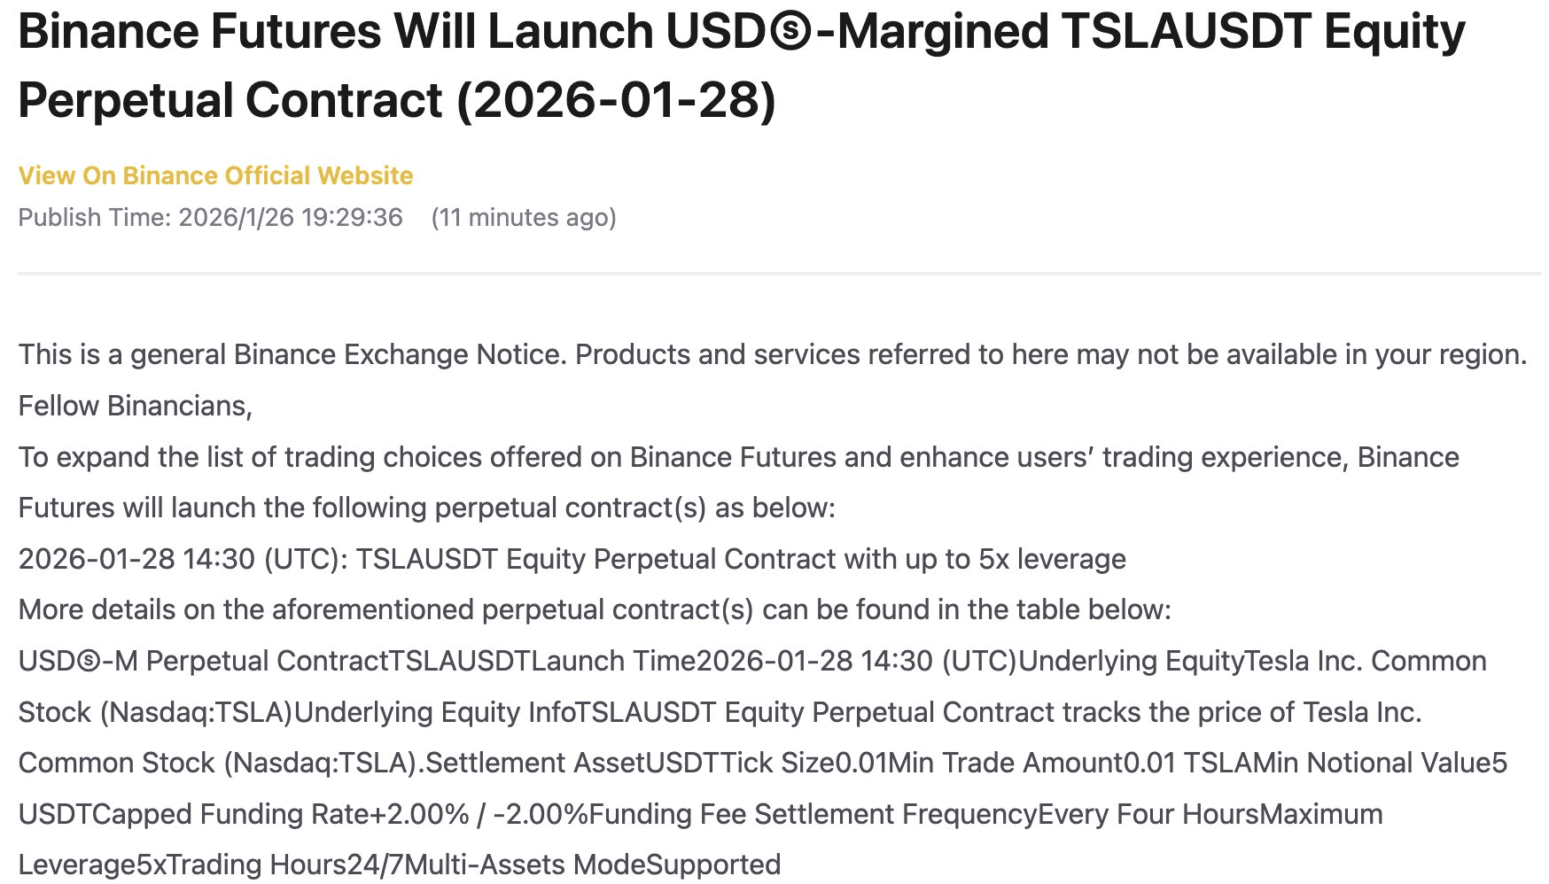This screenshot has height=884, width=1549.
Task: Click the "More details on the aforementioned" sentence
Action: (594, 609)
